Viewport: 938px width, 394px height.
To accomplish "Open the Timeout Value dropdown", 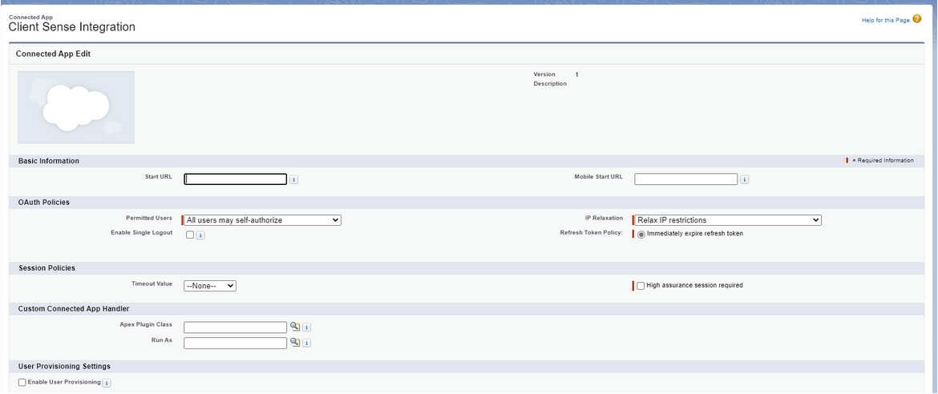I will [210, 286].
